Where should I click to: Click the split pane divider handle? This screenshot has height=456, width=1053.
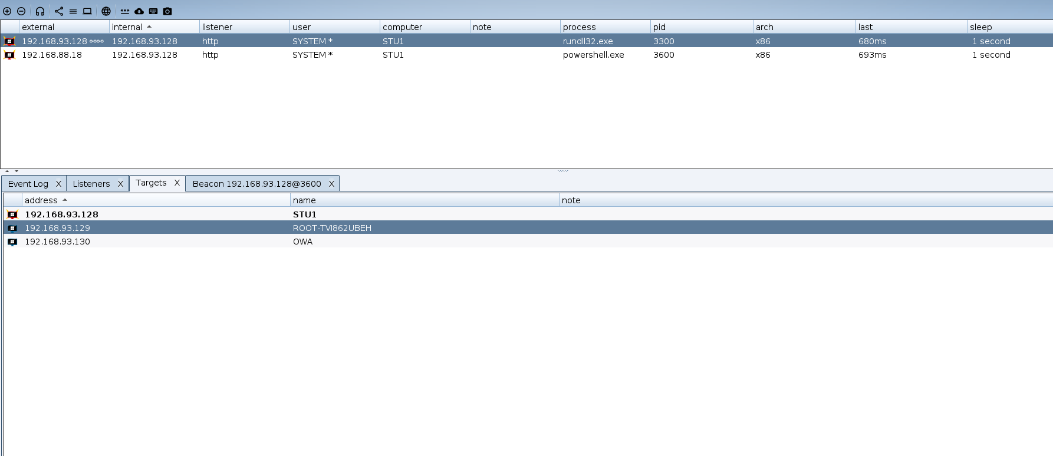point(562,171)
